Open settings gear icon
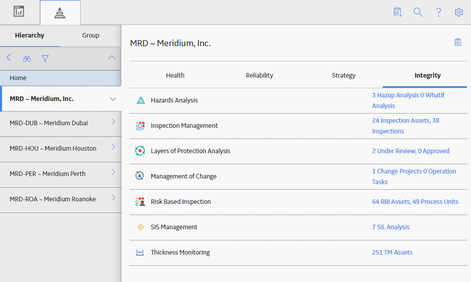Viewport: 471px width, 282px height. coord(459,12)
